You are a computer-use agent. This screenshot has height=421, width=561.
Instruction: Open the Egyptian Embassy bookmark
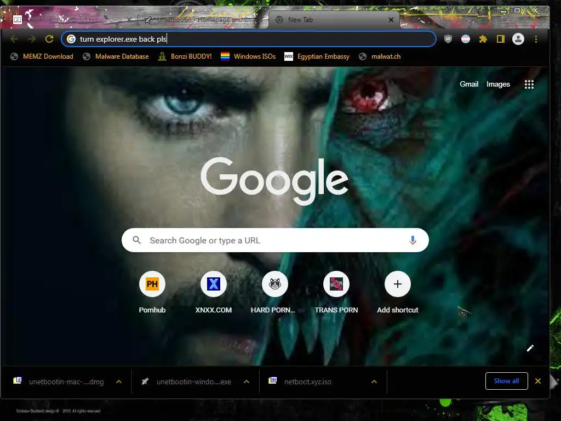point(317,56)
